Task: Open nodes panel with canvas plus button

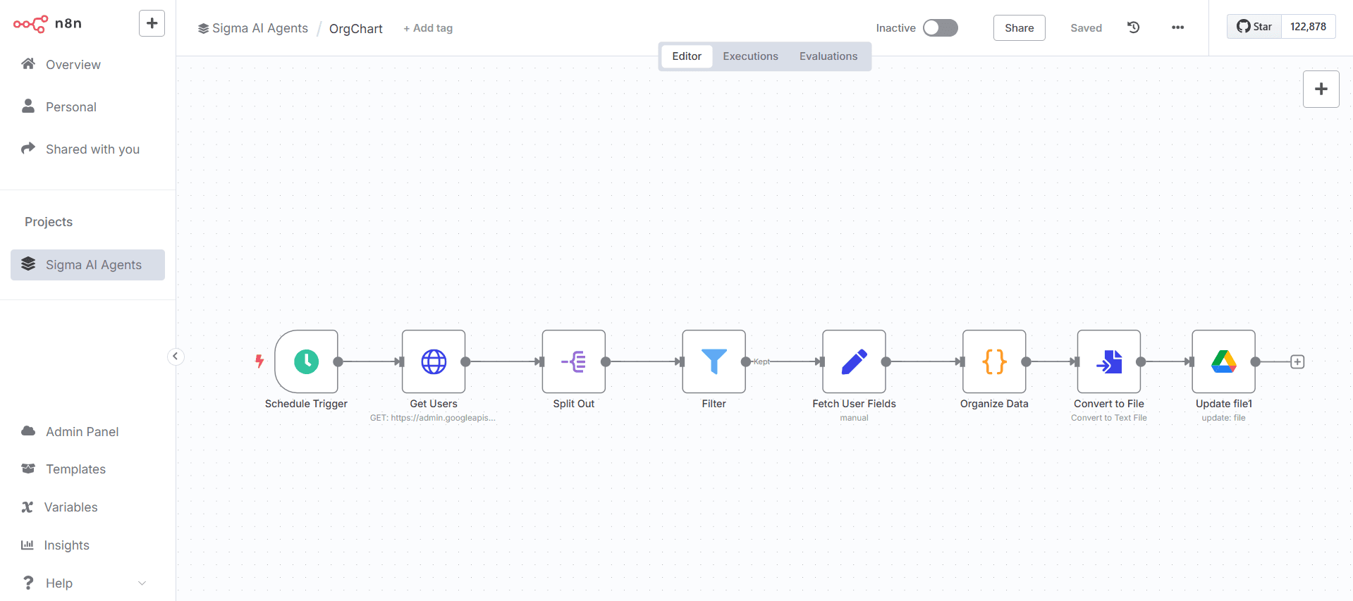Action: 1321,89
